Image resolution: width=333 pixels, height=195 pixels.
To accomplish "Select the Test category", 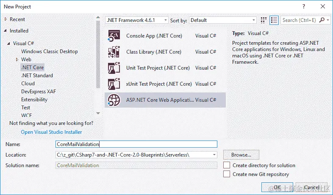I will 25,108.
